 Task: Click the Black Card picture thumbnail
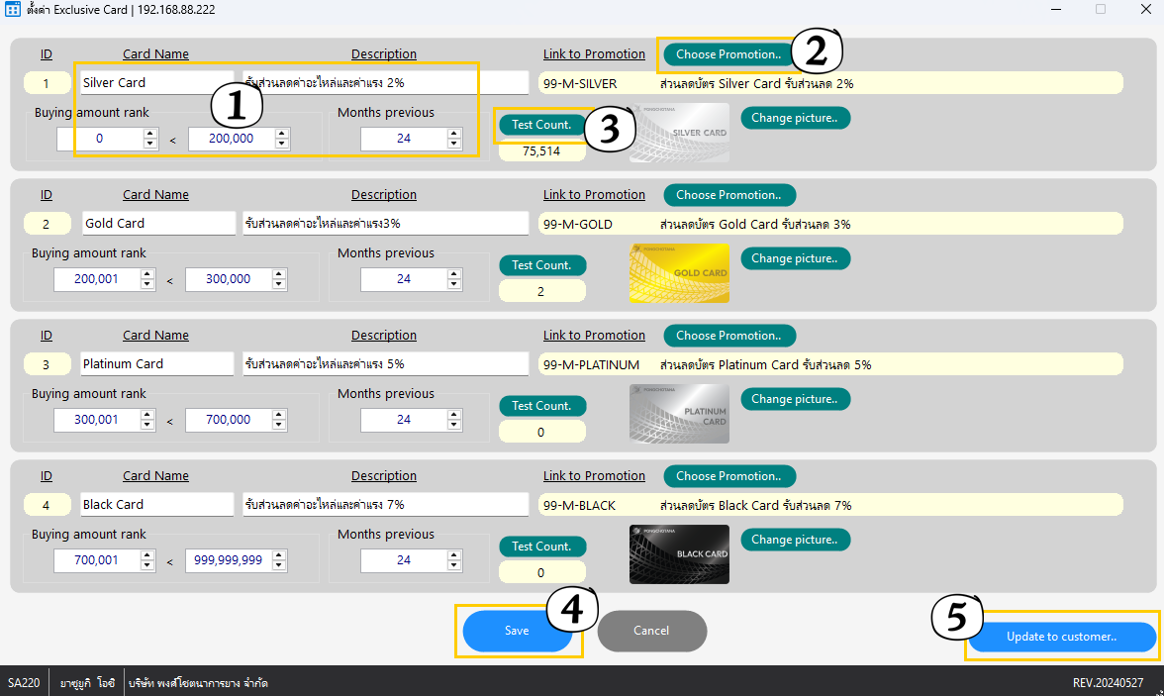coord(679,554)
